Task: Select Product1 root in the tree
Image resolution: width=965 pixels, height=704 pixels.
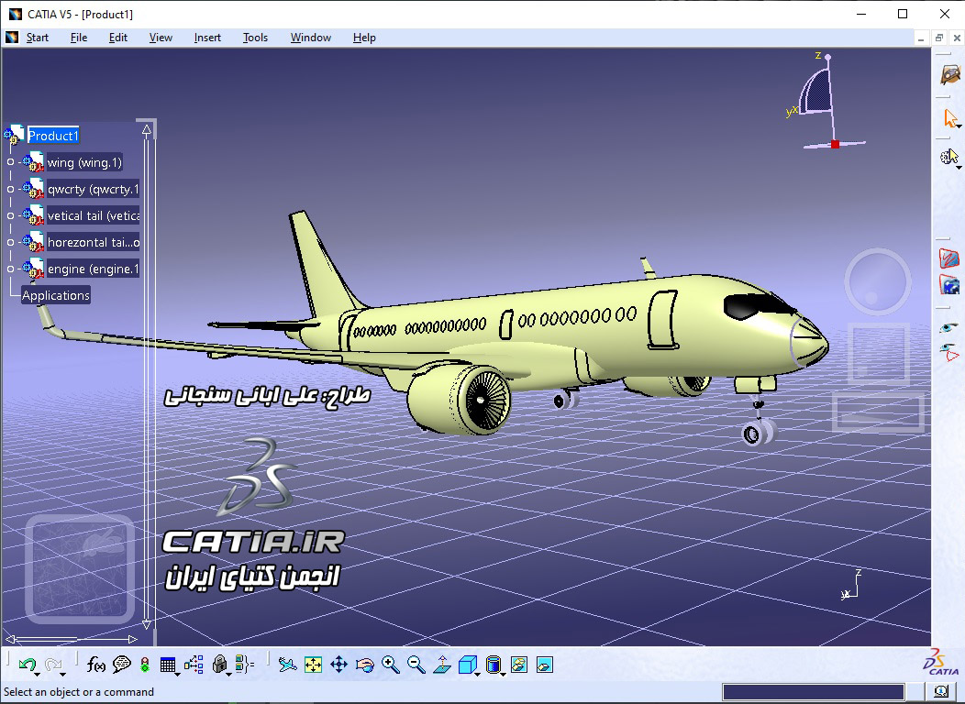Action: pyautogui.click(x=53, y=136)
